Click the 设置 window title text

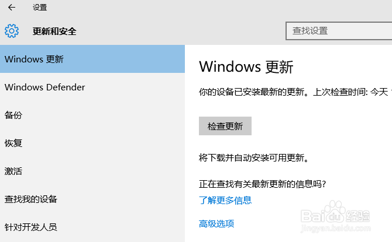tap(40, 8)
